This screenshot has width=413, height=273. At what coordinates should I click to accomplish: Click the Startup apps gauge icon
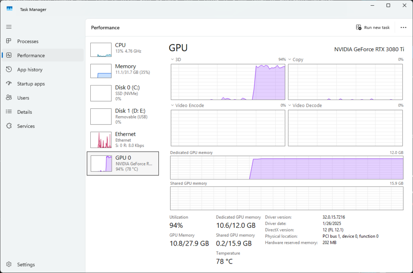click(x=9, y=83)
